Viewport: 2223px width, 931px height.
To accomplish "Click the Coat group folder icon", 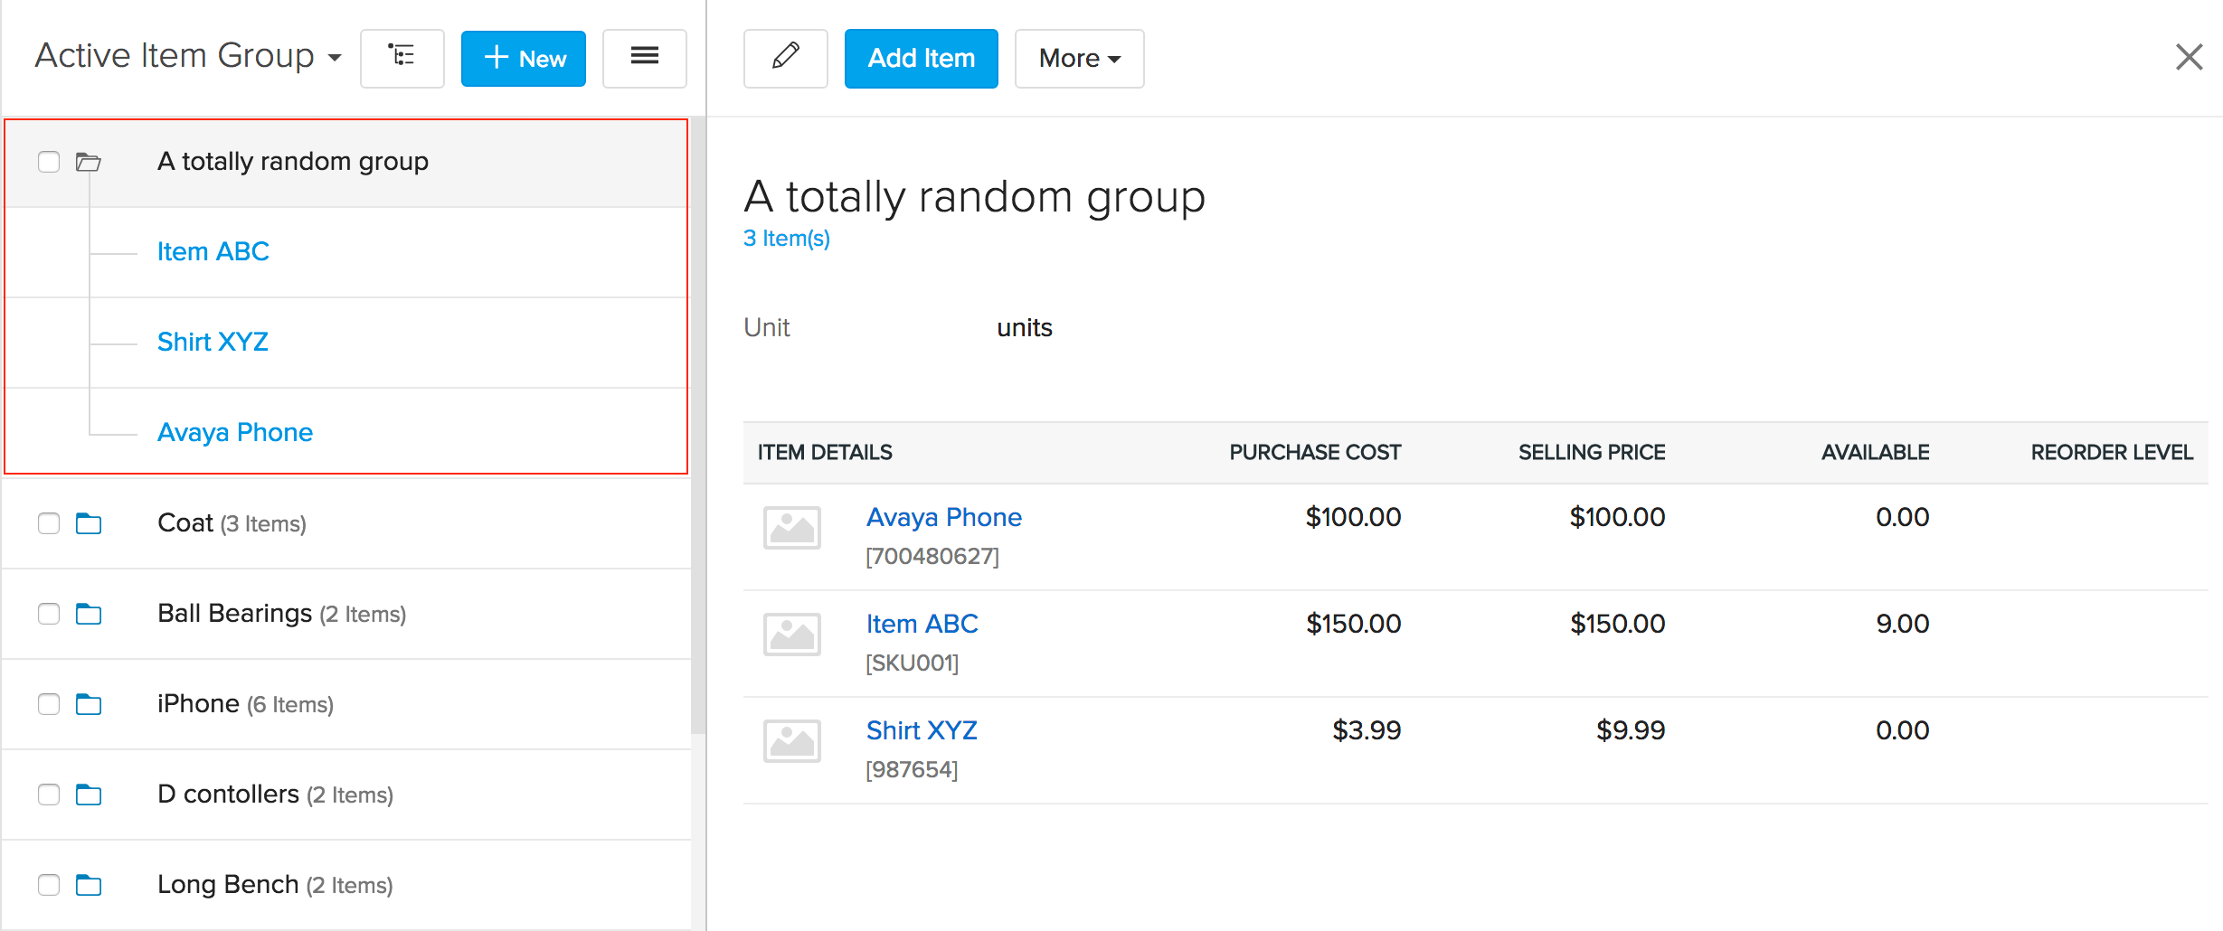I will coord(89,524).
